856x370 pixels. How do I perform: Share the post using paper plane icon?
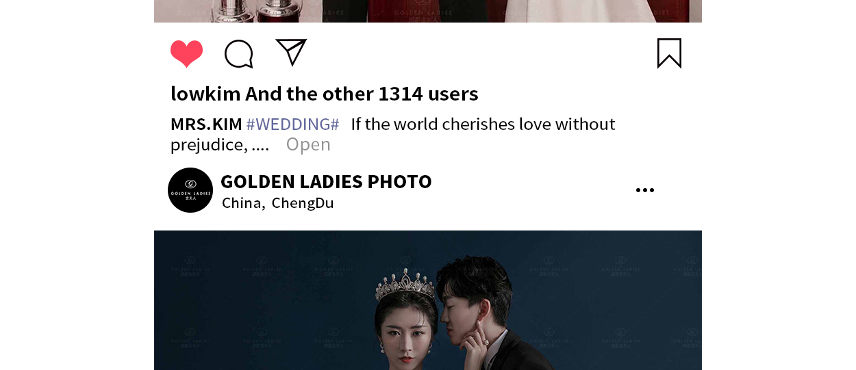pyautogui.click(x=291, y=52)
